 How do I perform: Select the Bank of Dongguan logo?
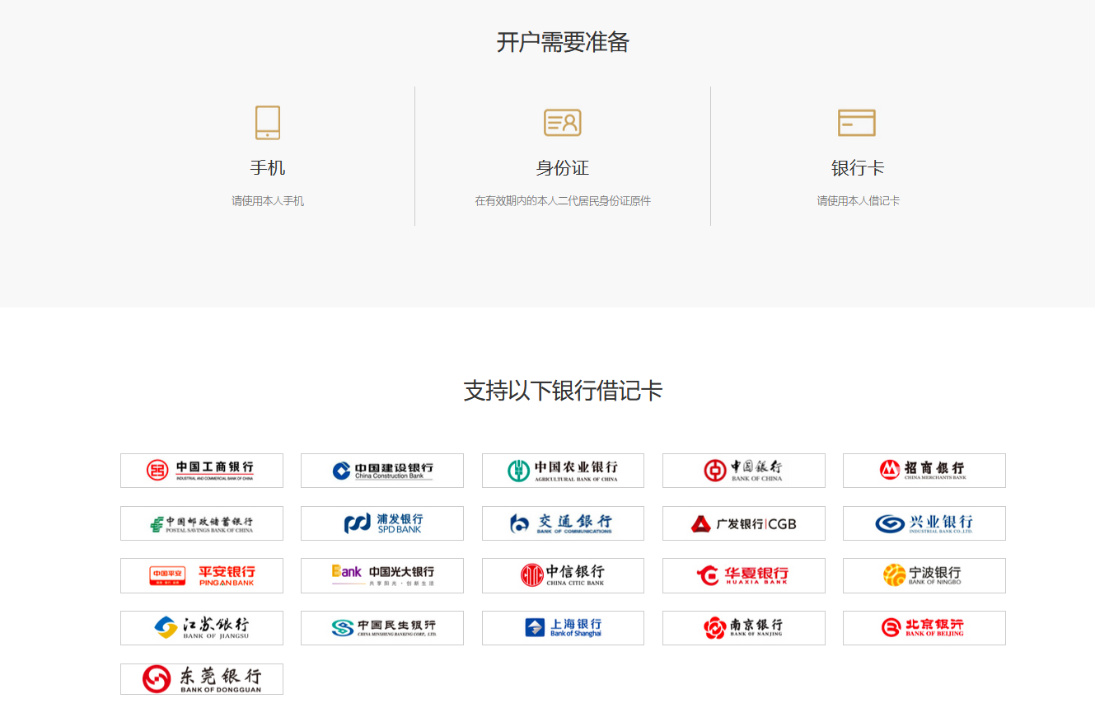tap(202, 679)
